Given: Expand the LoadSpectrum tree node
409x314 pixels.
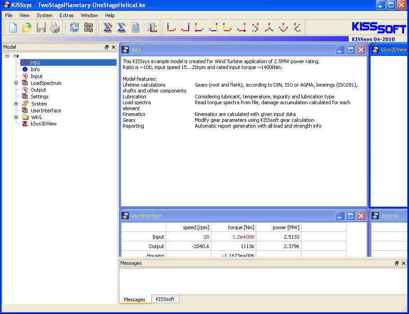Looking at the screenshot, I should click(x=16, y=83).
